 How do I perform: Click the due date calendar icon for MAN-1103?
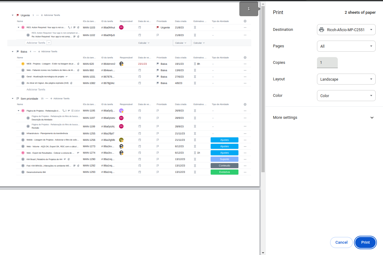[140, 27]
